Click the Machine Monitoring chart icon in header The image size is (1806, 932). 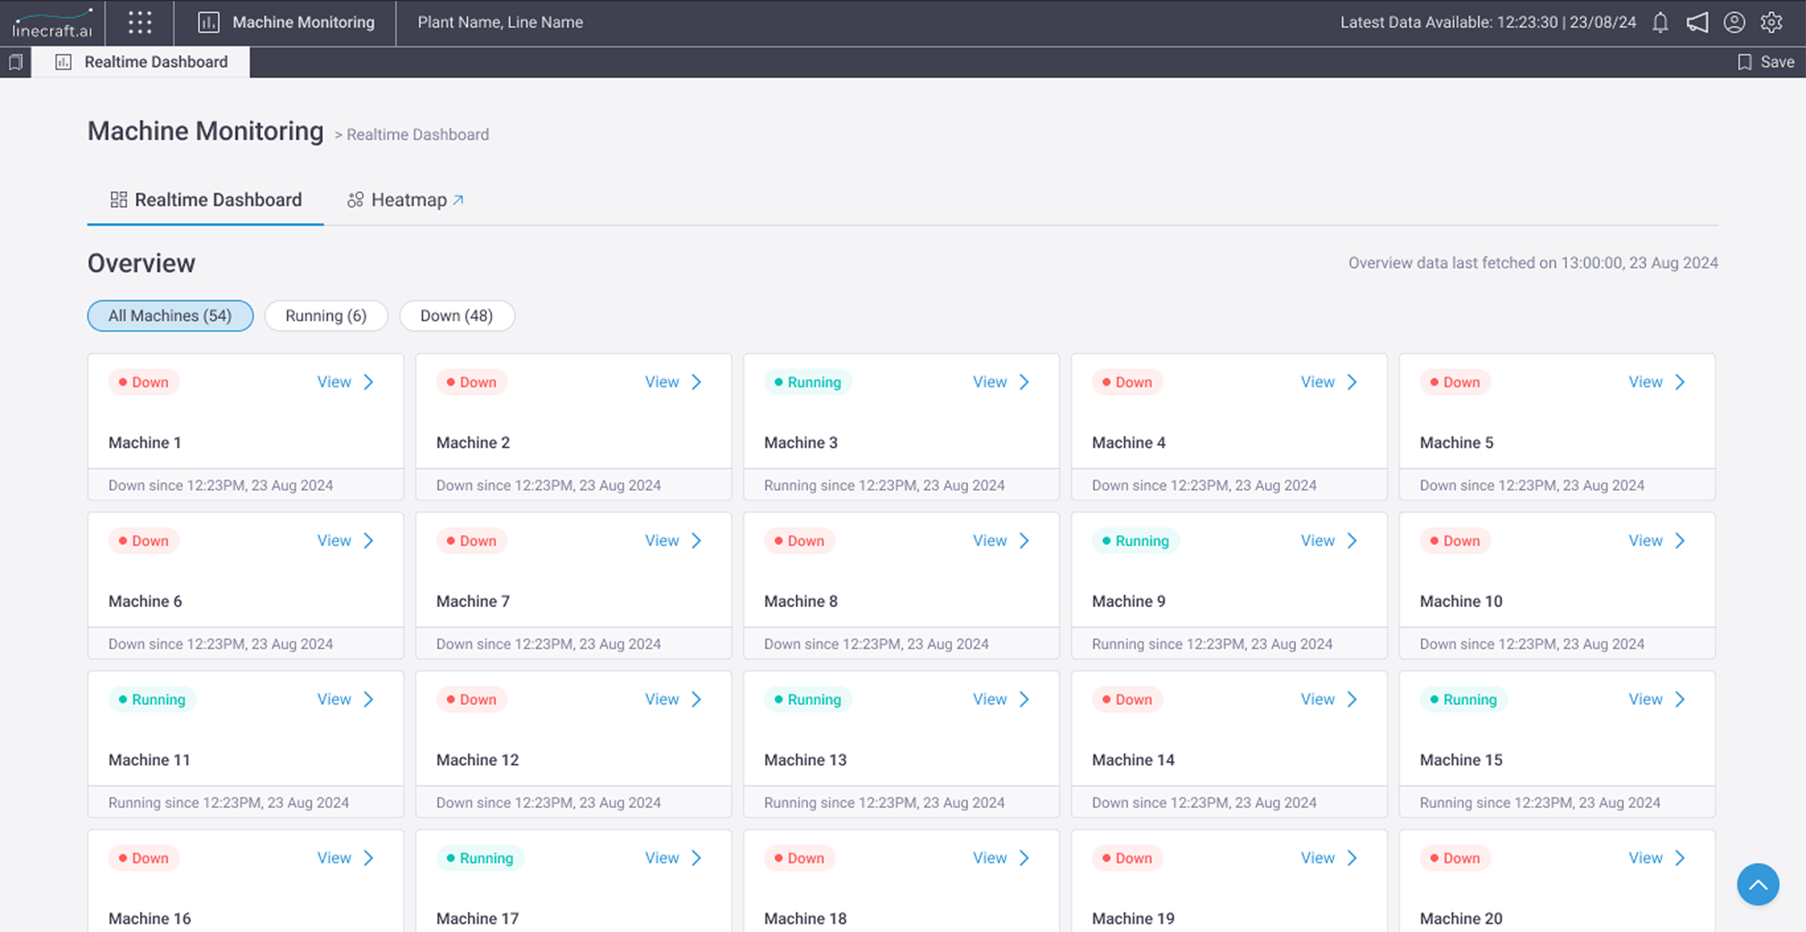(x=208, y=23)
